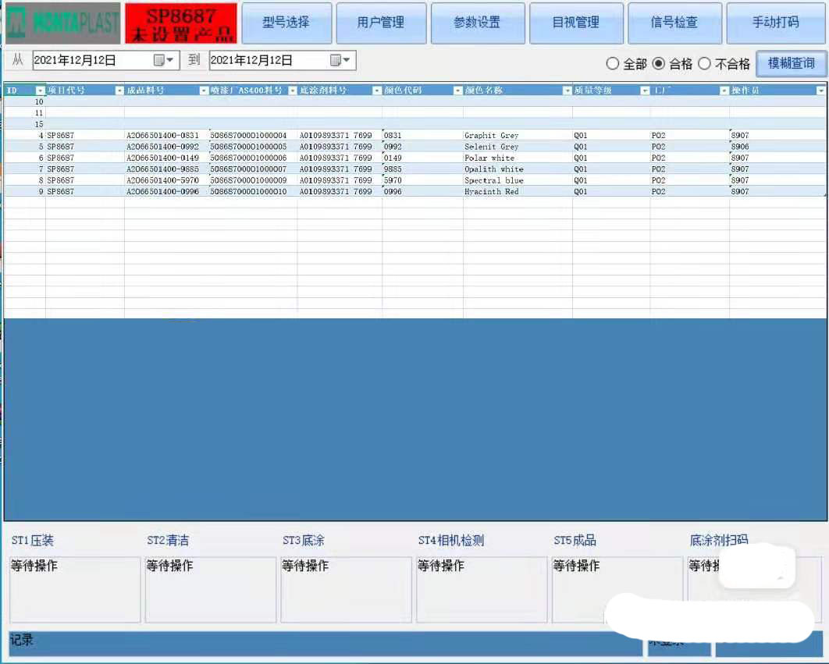The height and width of the screenshot is (664, 829).
Task: Click the red SP8687 未设置产品 banner
Action: (x=181, y=23)
